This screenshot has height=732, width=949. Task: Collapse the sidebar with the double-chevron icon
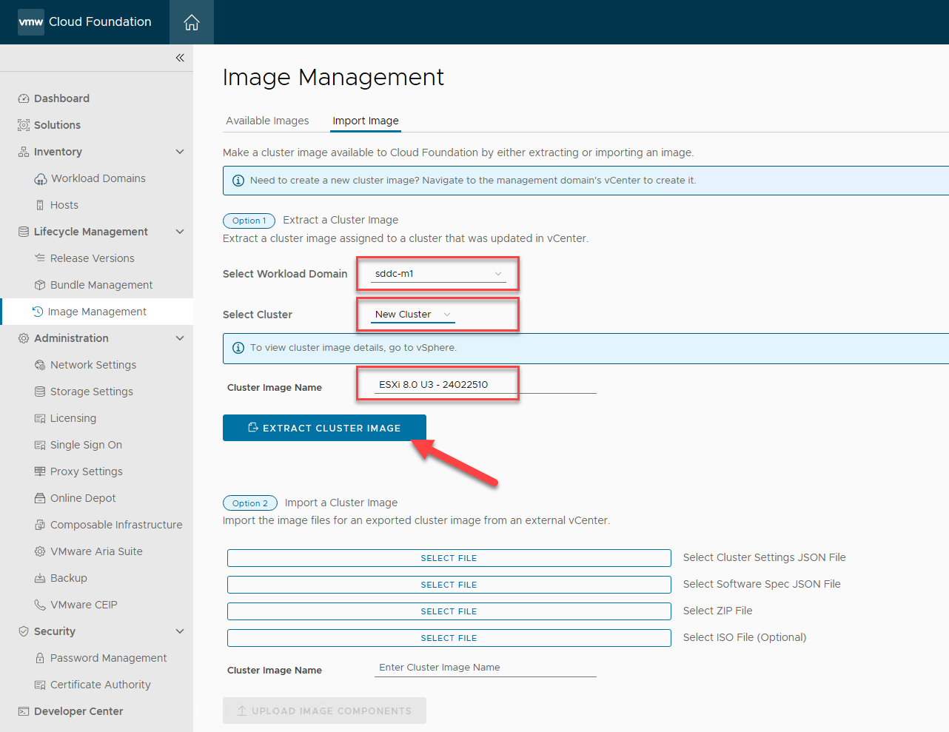pos(180,58)
